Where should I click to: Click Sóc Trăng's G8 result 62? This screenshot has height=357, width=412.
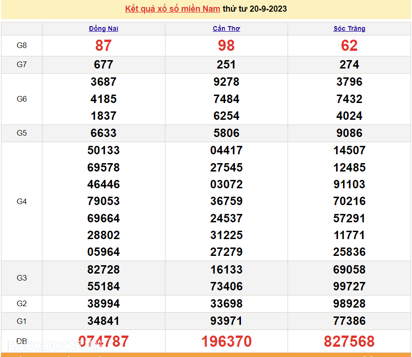pyautogui.click(x=349, y=46)
